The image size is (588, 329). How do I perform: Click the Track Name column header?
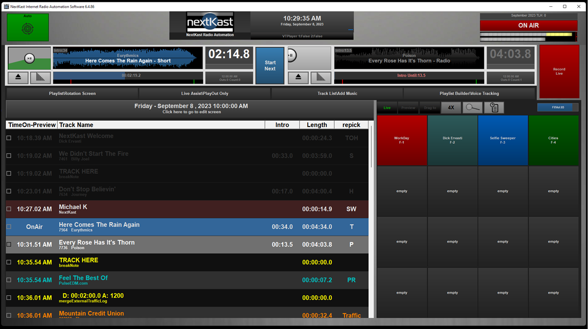point(161,125)
